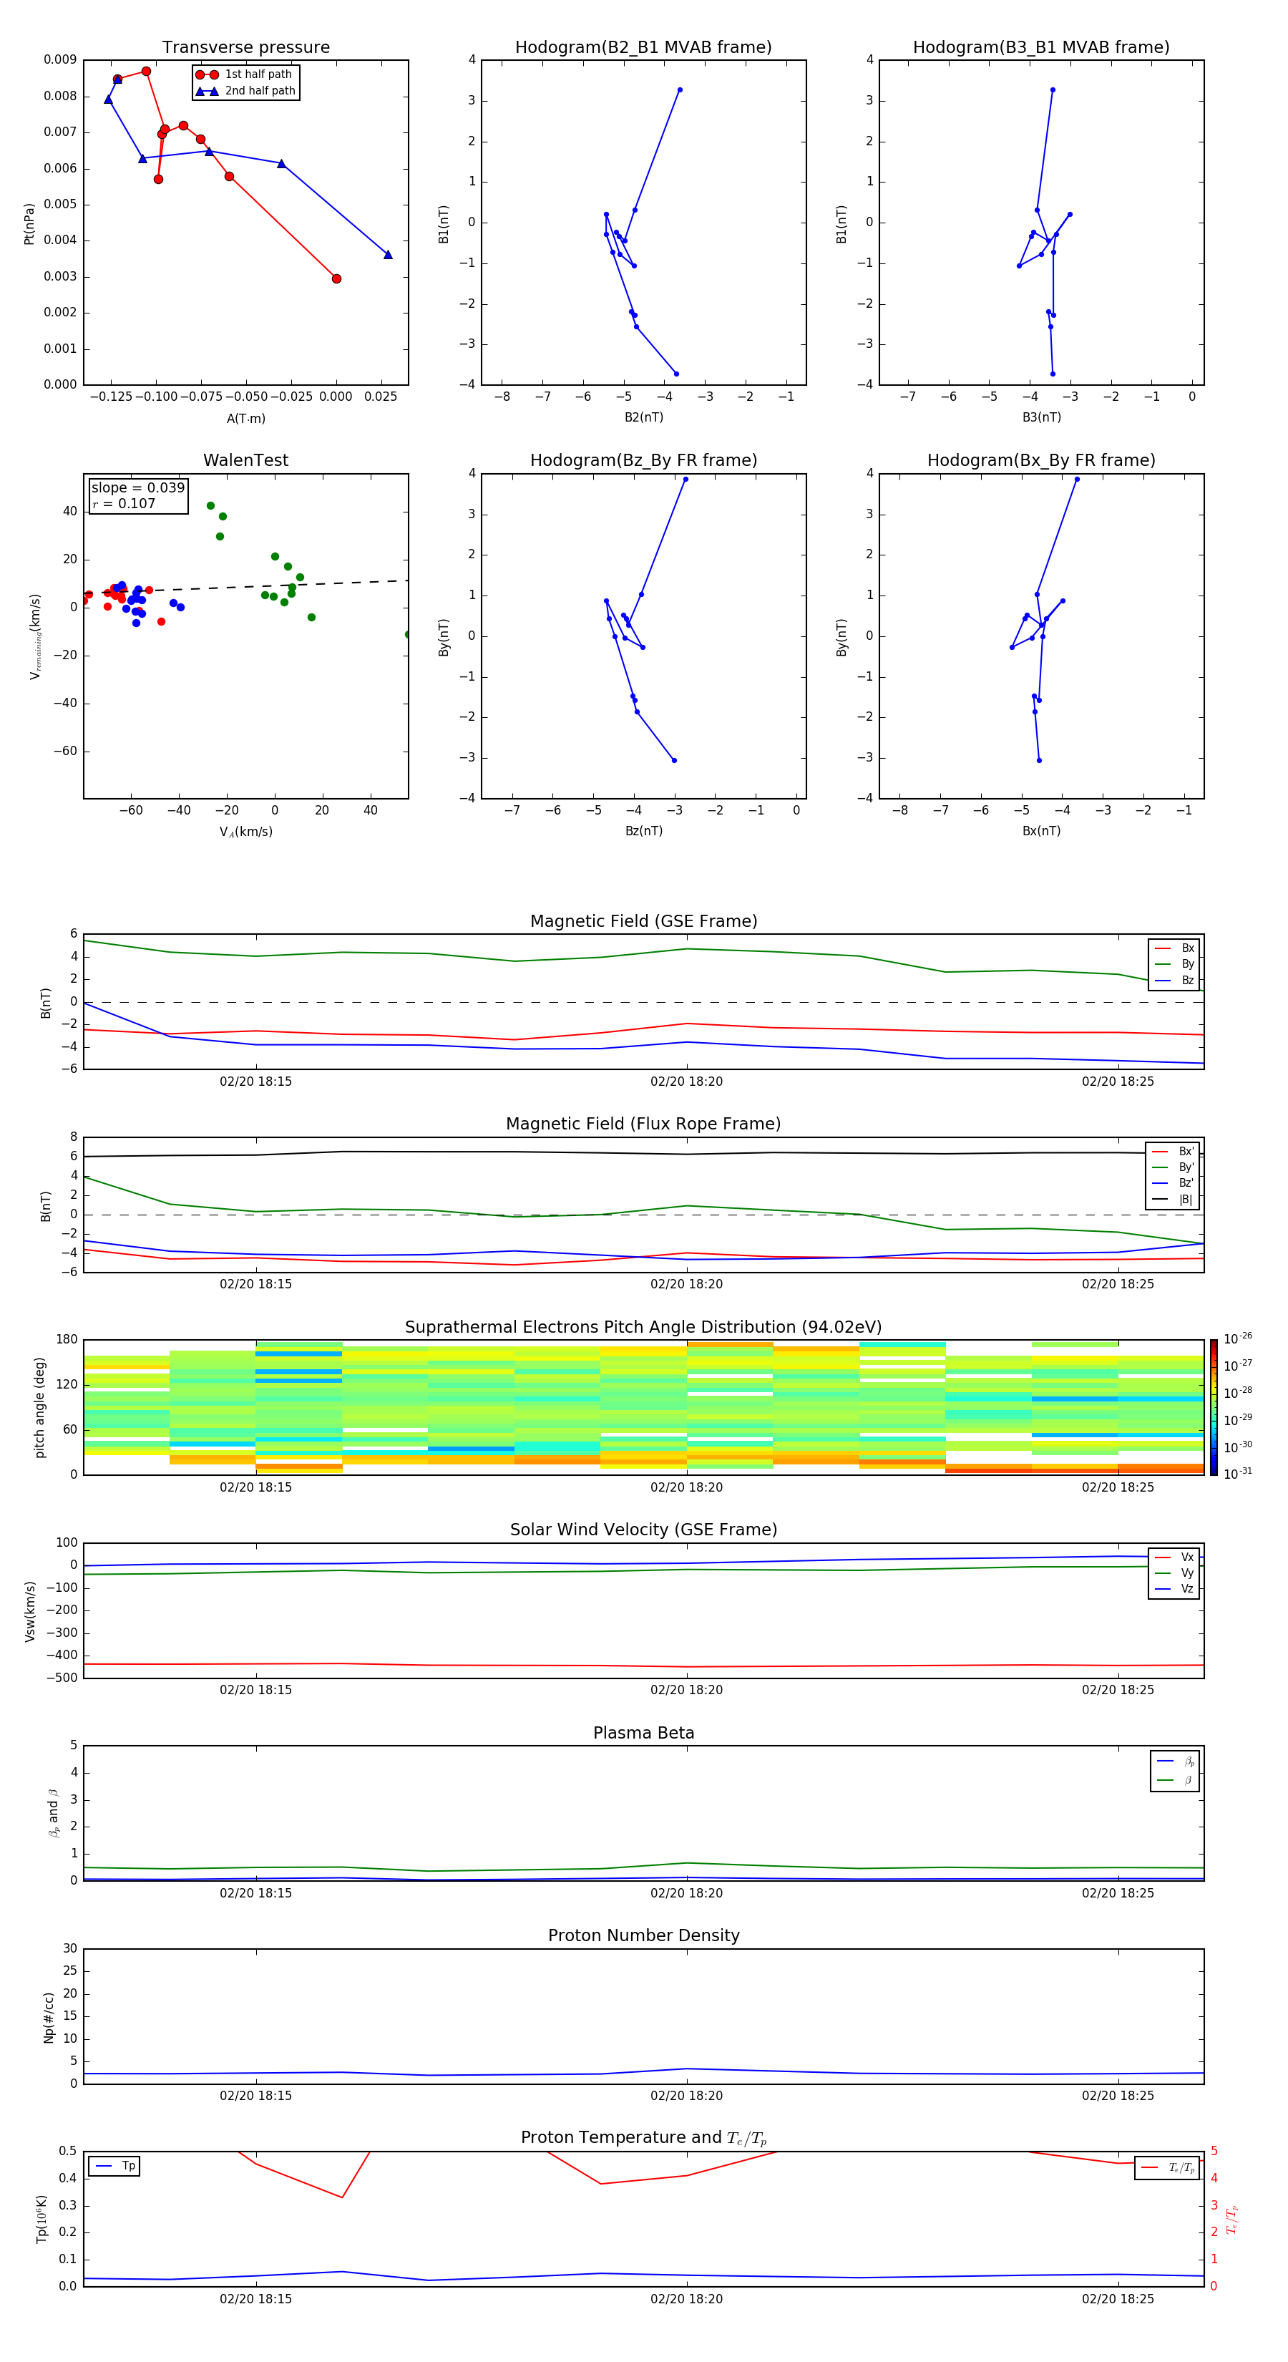Click the lowest red circle in Transverse pressure plot
This screenshot has height=2362, width=1288.
coord(336,278)
